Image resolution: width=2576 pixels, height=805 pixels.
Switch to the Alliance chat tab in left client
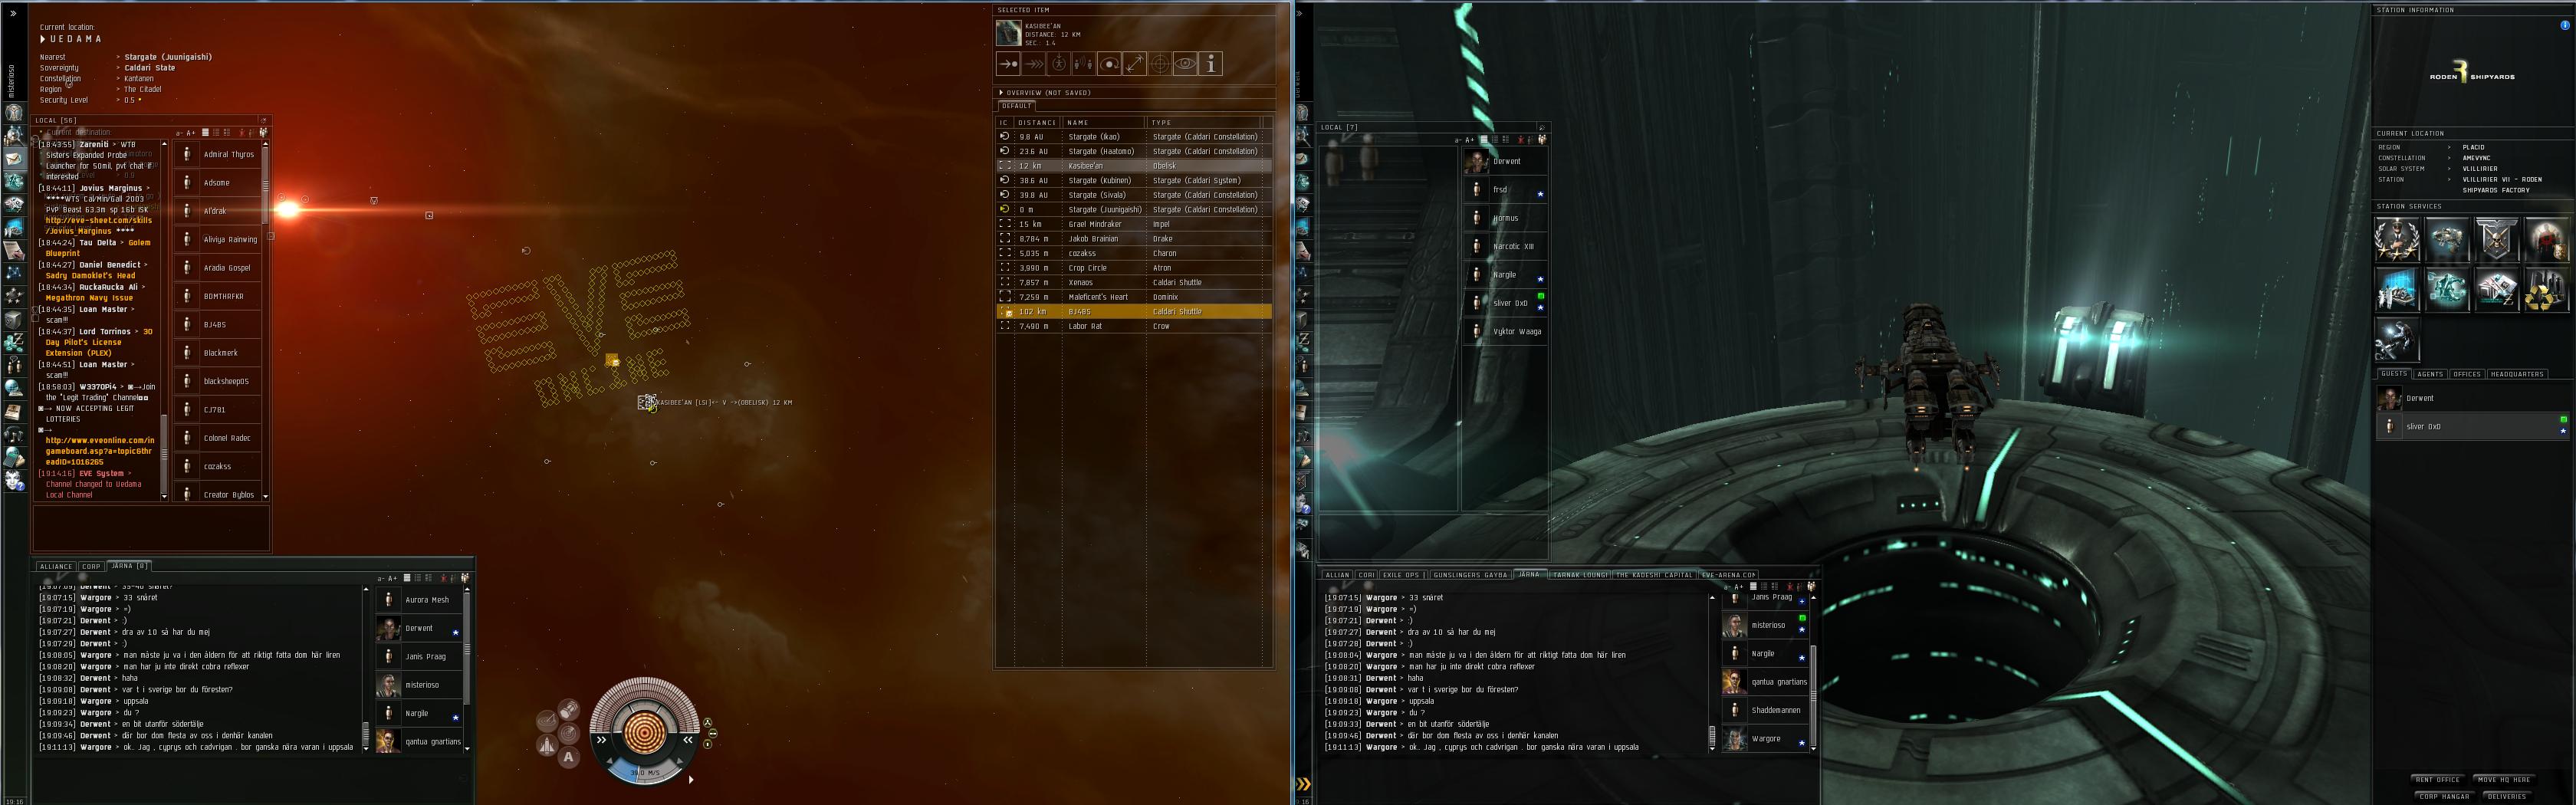pos(56,566)
